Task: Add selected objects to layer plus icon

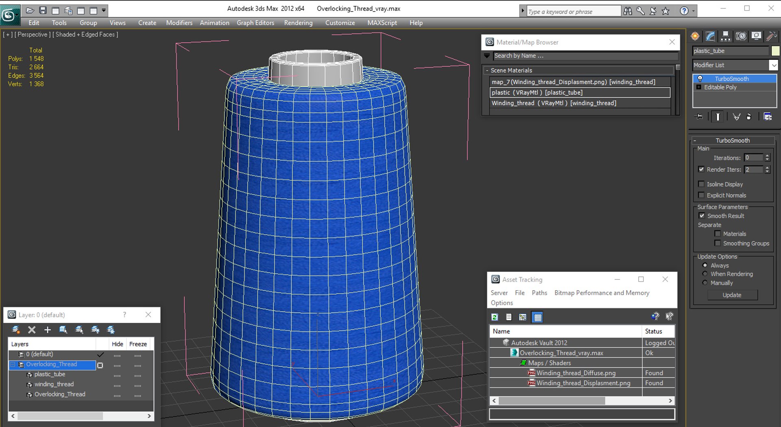Action: [x=48, y=330]
